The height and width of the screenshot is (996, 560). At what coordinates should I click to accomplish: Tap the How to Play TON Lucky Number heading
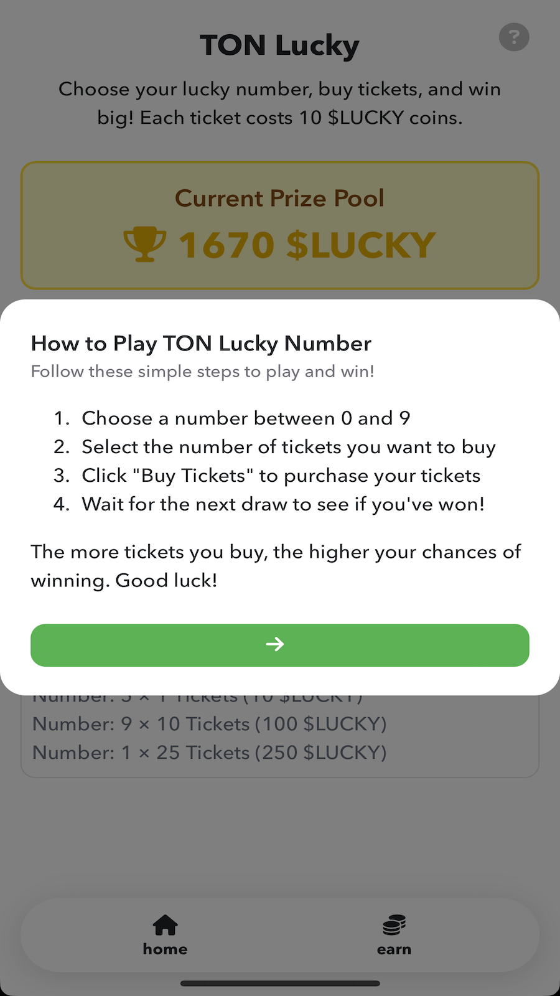(x=200, y=343)
